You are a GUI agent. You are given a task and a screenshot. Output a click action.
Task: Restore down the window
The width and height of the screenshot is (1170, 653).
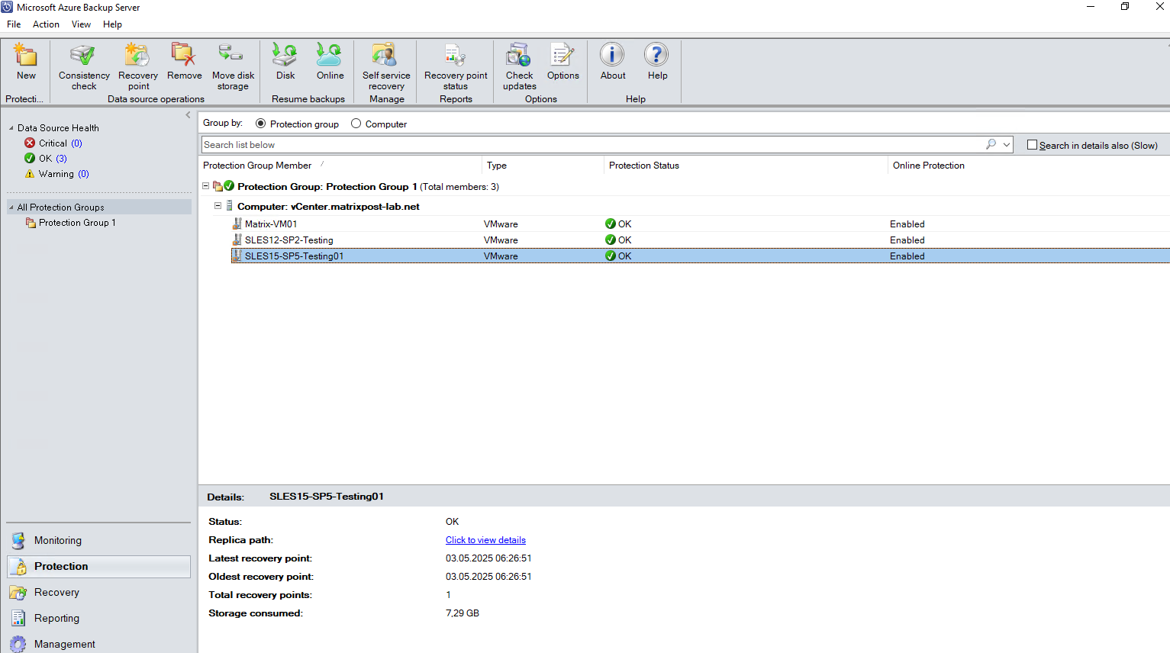1125,7
